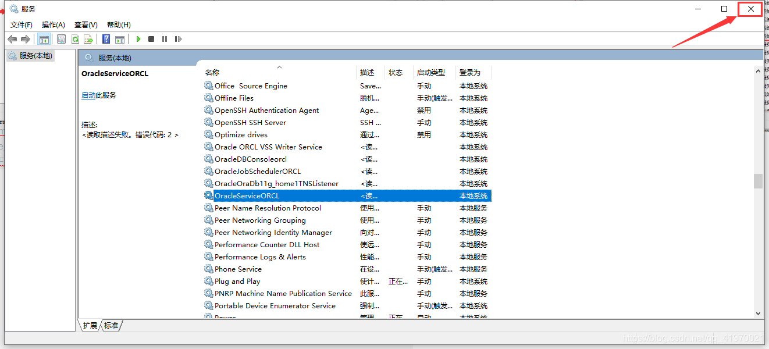Viewport: 769px width, 349px height.
Task: Select the PNRP Machine Name Publication Service
Action: [347, 293]
